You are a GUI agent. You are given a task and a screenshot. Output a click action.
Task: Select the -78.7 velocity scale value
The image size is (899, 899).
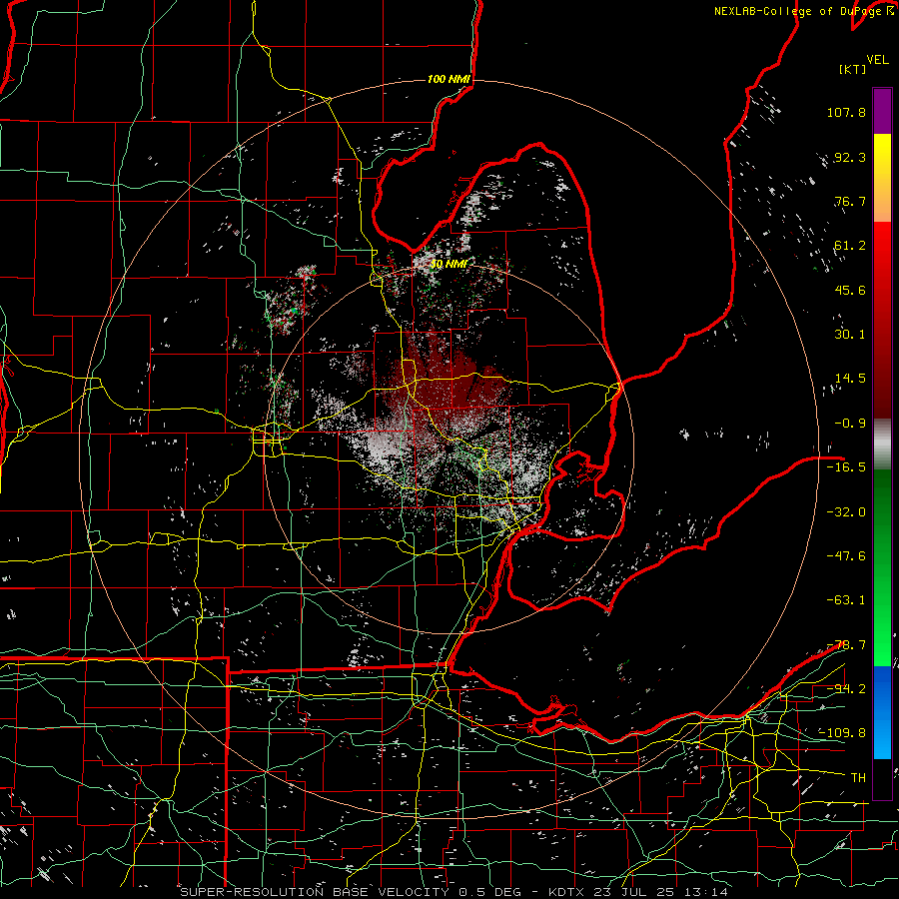pyautogui.click(x=846, y=644)
